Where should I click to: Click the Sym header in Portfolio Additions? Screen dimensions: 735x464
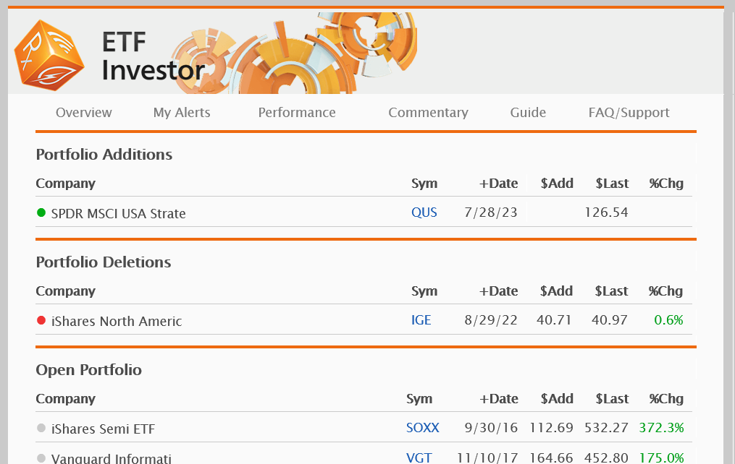[x=424, y=184]
